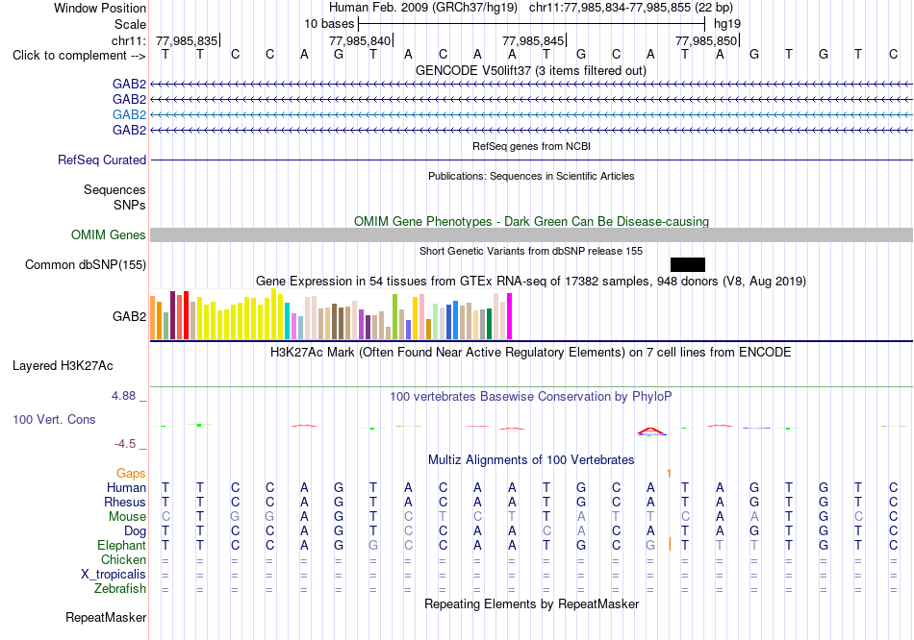
Task: Click the RefSeq Curated label
Action: [x=101, y=160]
